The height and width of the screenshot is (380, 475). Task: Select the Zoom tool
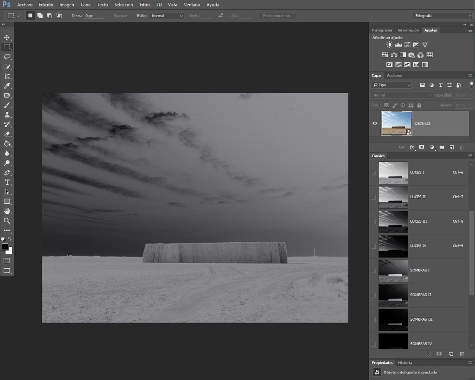point(6,220)
